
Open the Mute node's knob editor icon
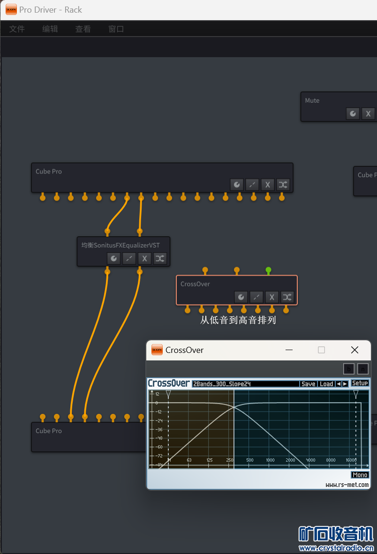[353, 113]
